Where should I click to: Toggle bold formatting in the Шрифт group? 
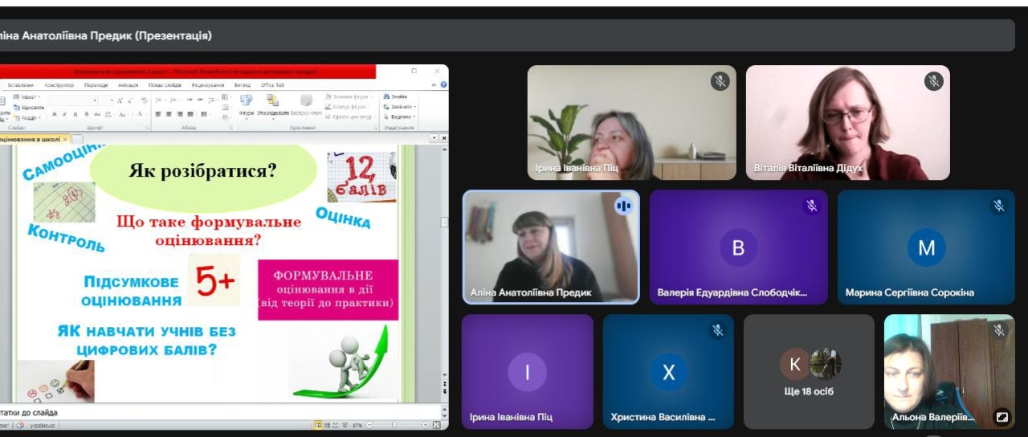coord(54,114)
